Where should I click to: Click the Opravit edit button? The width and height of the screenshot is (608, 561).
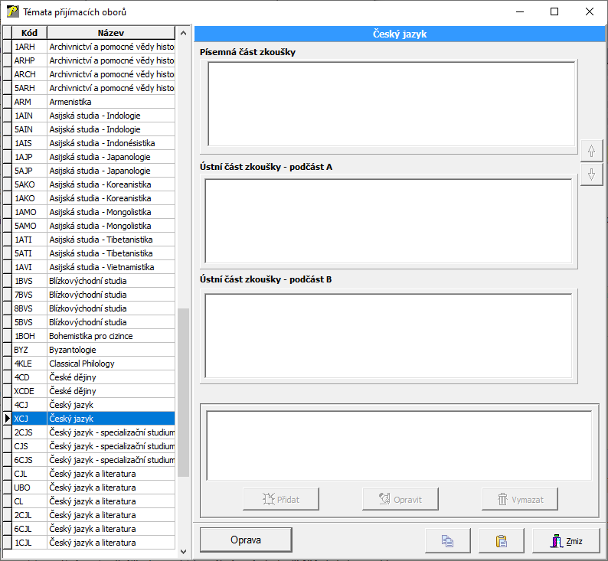point(400,499)
